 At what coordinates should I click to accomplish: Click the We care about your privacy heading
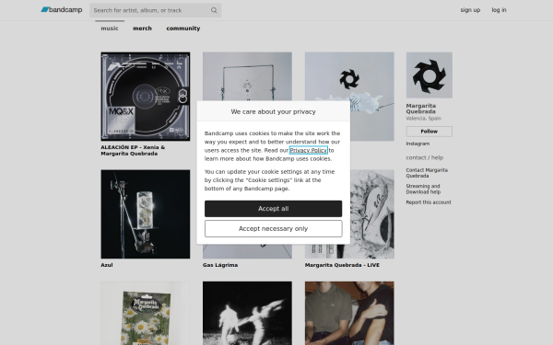coord(274,111)
